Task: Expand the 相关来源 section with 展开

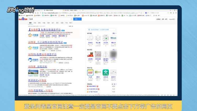Action: [114, 49]
